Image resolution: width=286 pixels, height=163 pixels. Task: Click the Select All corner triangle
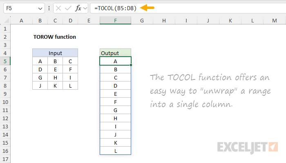(x=7, y=20)
